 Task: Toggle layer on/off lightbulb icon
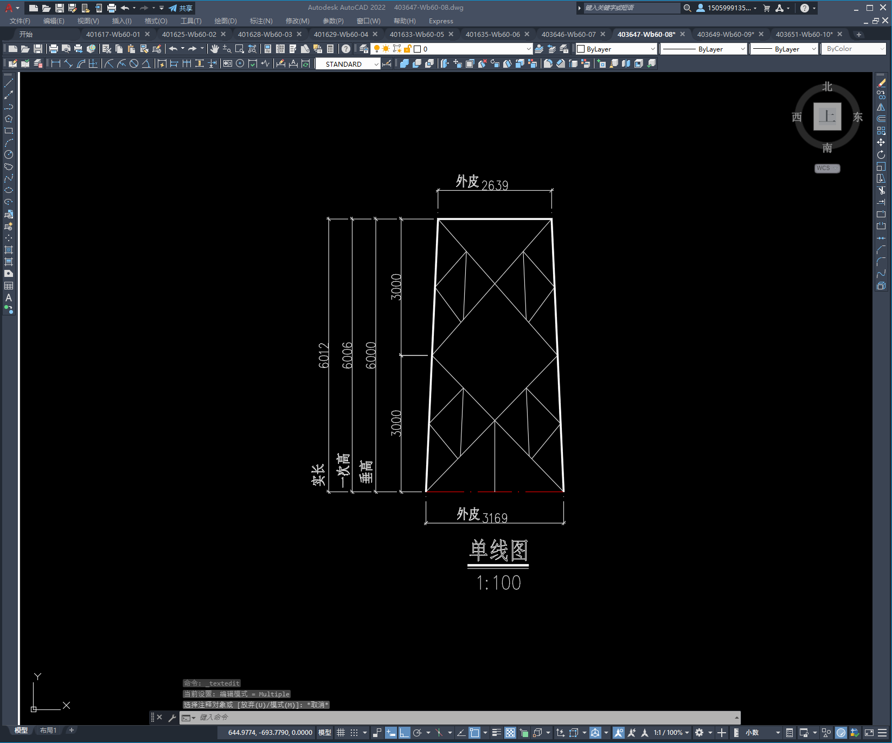[377, 49]
